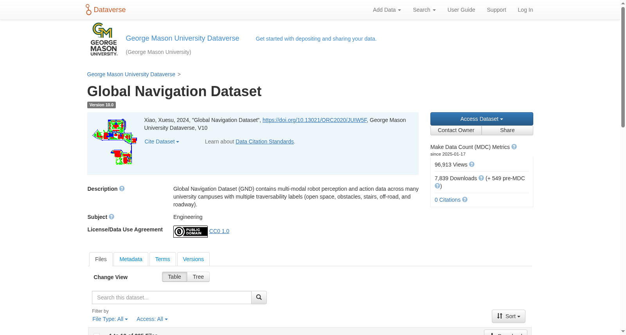View the Versions tab

pyautogui.click(x=193, y=259)
